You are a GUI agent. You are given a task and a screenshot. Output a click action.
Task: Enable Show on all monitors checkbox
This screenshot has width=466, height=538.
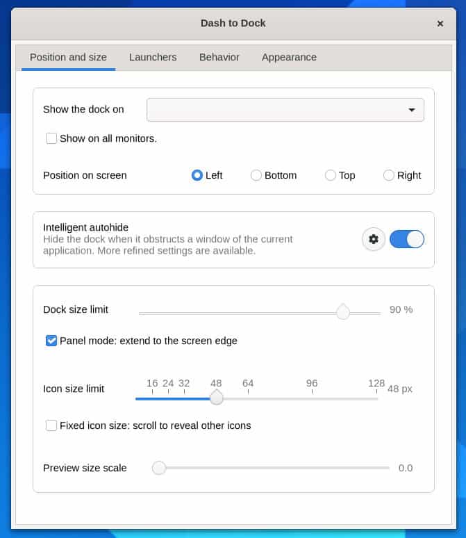[x=51, y=138]
